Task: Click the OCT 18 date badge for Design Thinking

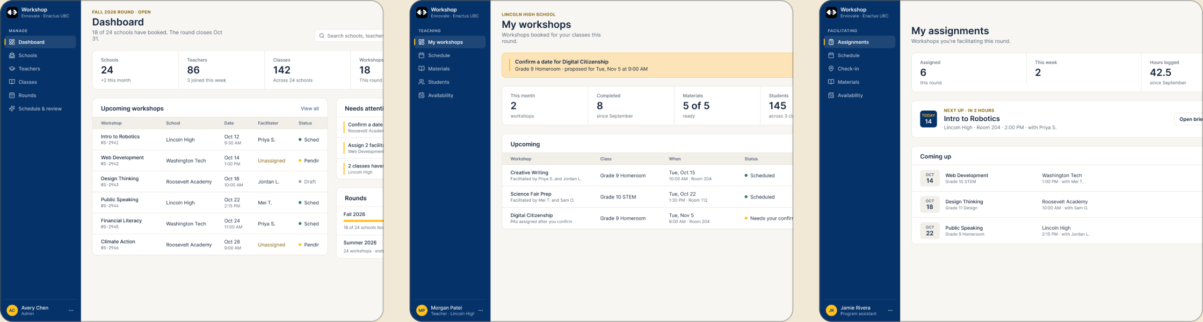Action: 930,204
